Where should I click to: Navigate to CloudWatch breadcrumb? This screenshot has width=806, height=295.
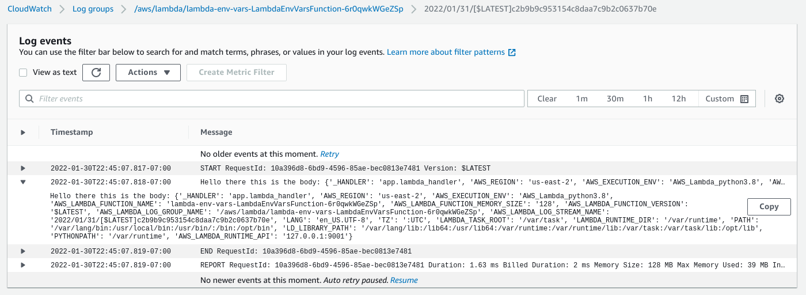[x=29, y=9]
